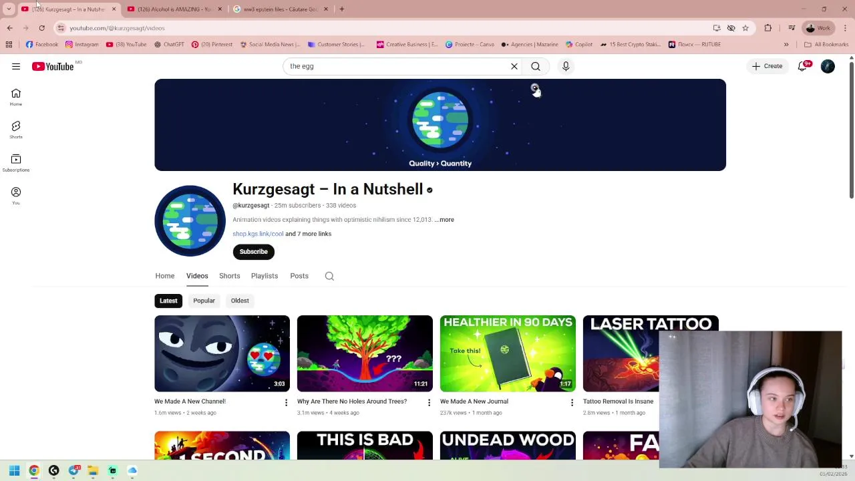Click the page vertical scrollbar thumb

(851, 130)
